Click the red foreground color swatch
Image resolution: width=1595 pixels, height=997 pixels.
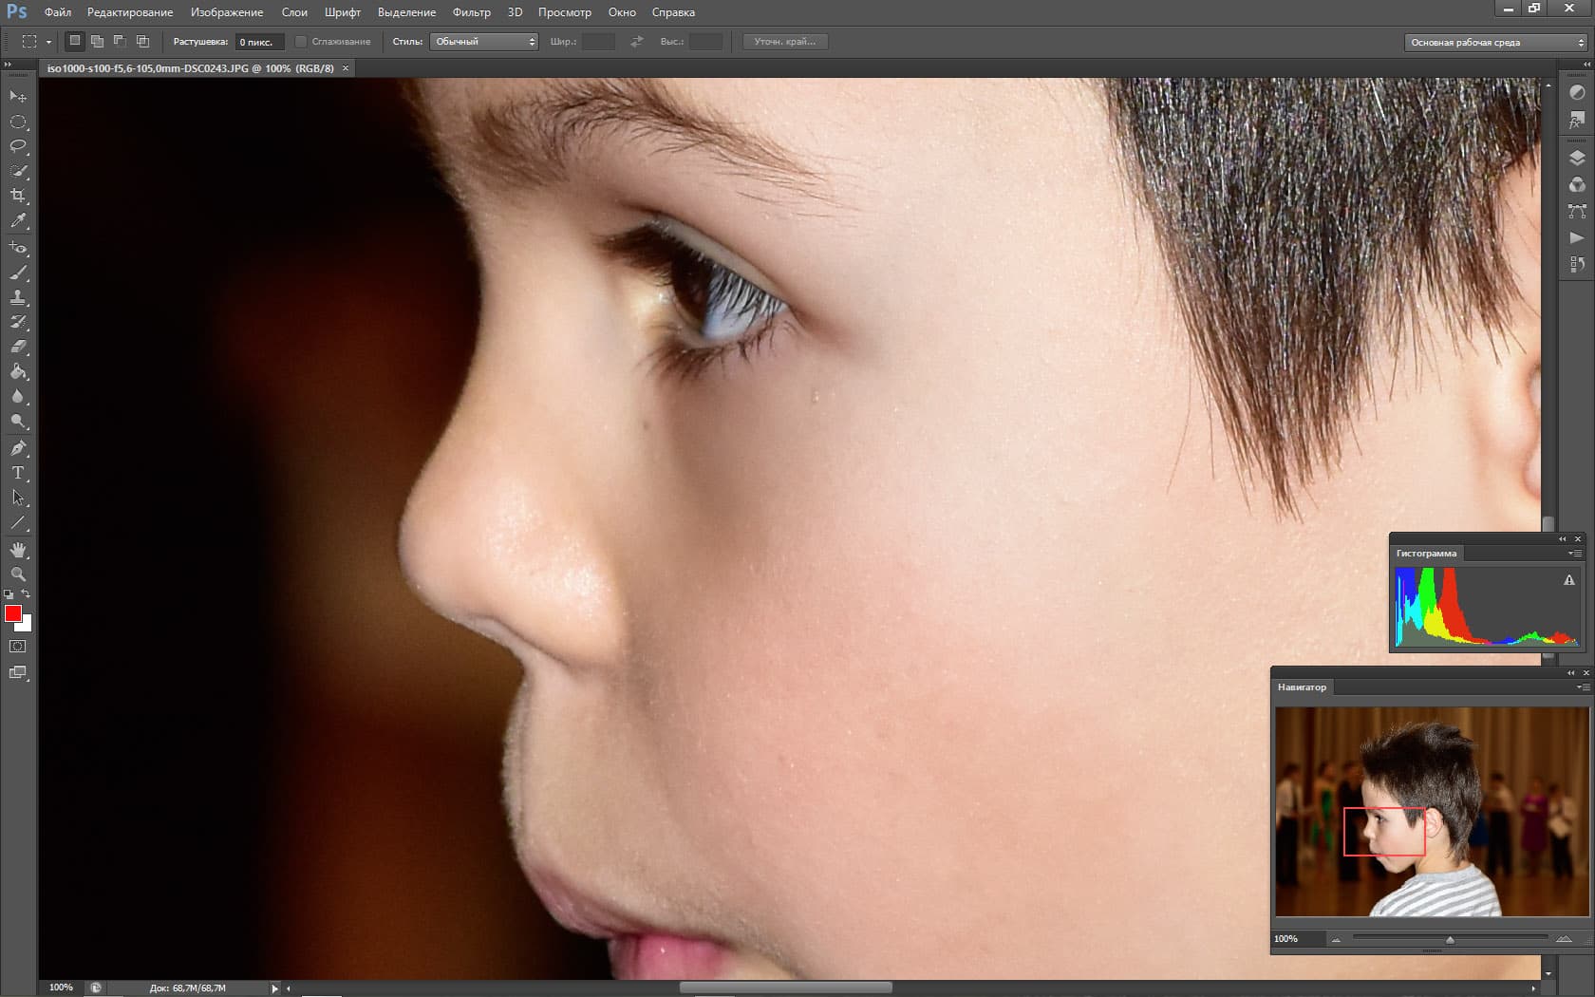coord(12,613)
